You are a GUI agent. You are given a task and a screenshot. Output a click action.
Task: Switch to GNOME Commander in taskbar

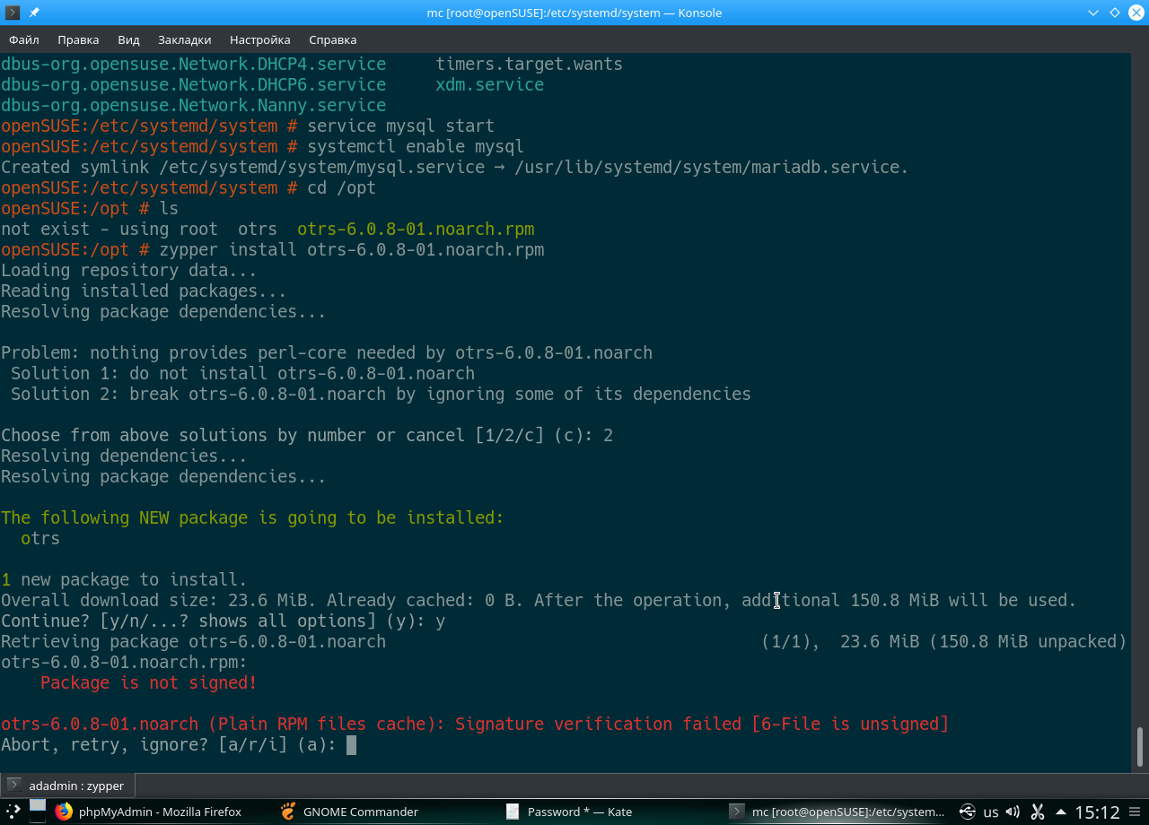click(350, 812)
